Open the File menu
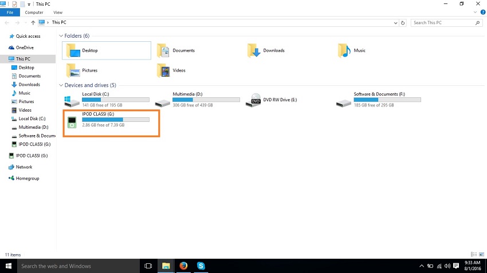This screenshot has height=273, width=487. coord(10,12)
